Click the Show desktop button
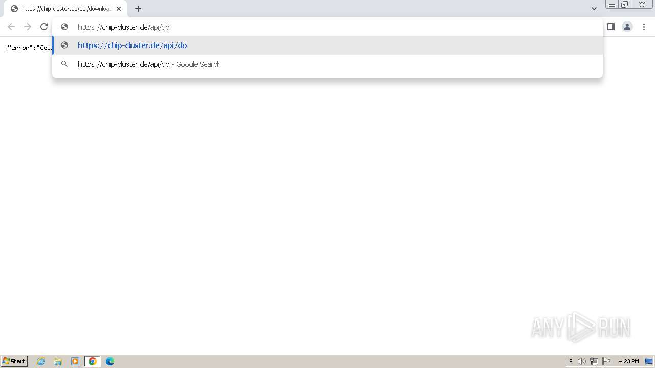Screen dimensions: 655x368 [x=649, y=361]
